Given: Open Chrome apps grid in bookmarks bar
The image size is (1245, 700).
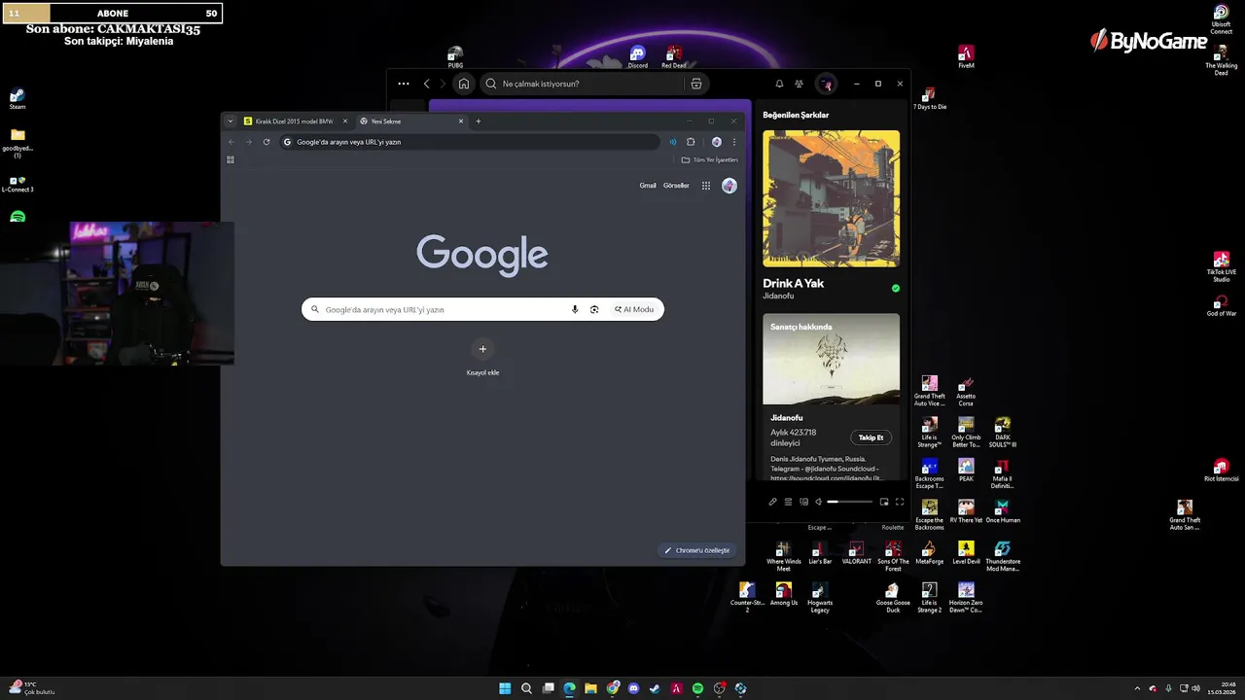Looking at the screenshot, I should pos(231,159).
